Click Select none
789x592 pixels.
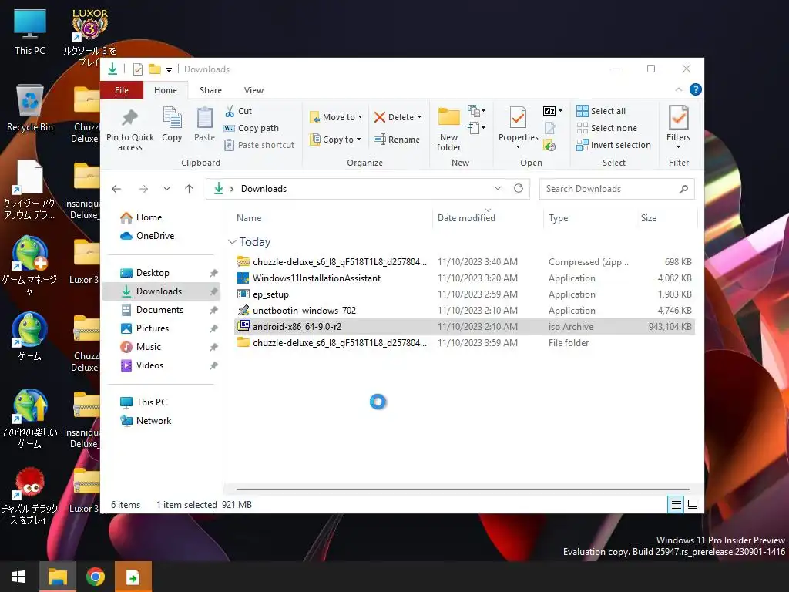click(607, 128)
